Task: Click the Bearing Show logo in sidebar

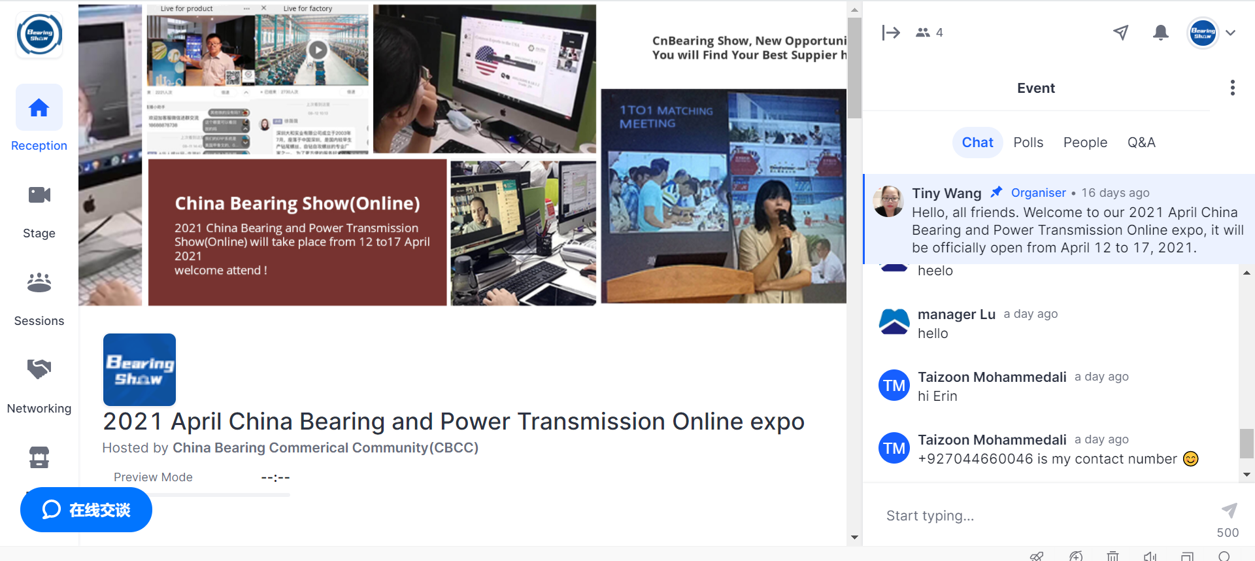Action: [x=39, y=34]
